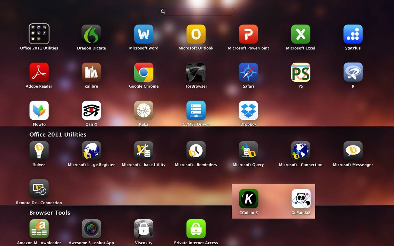Launch Microsoft Query
The height and width of the screenshot is (246, 394).
click(x=248, y=151)
